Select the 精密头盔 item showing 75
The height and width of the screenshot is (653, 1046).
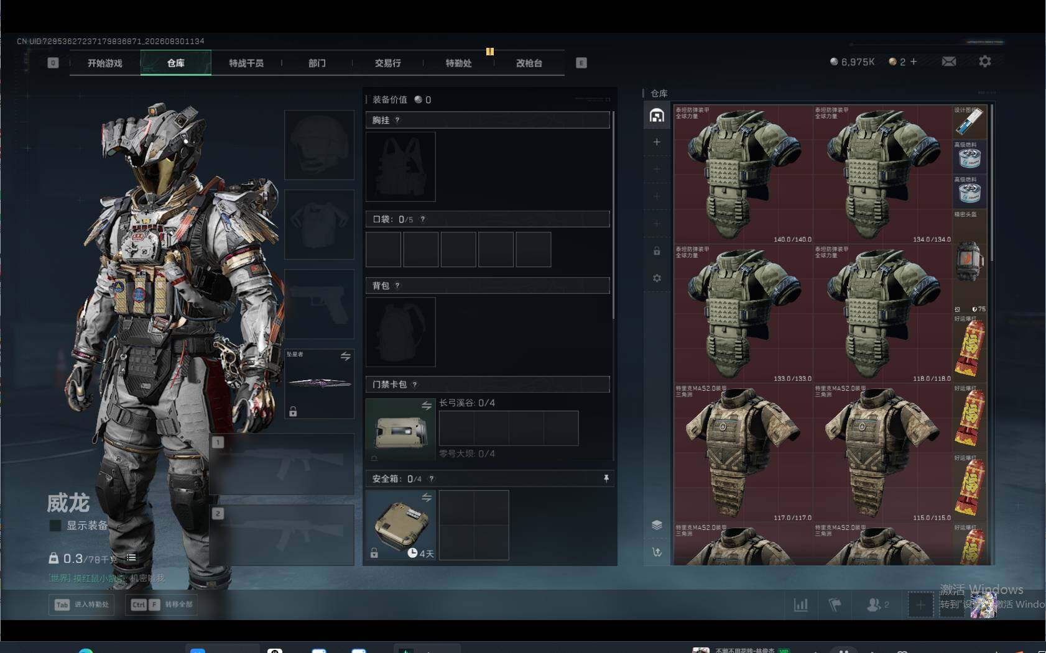click(970, 262)
